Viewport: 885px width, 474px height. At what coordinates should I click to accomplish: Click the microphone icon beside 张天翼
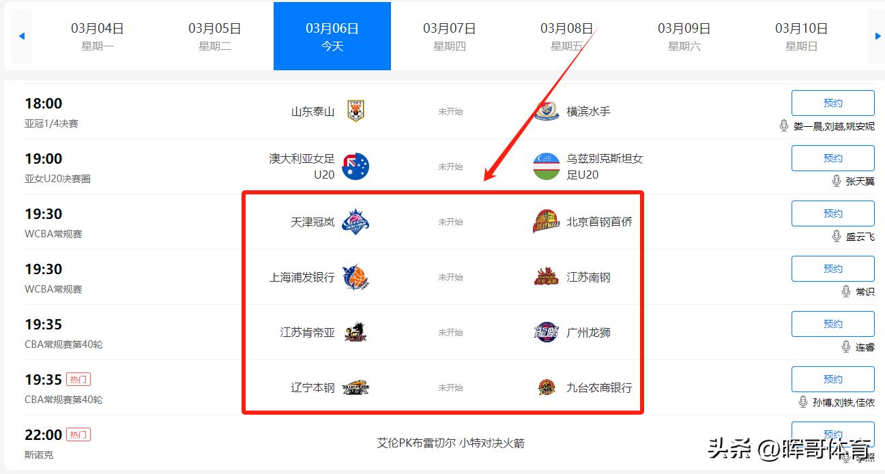click(836, 181)
